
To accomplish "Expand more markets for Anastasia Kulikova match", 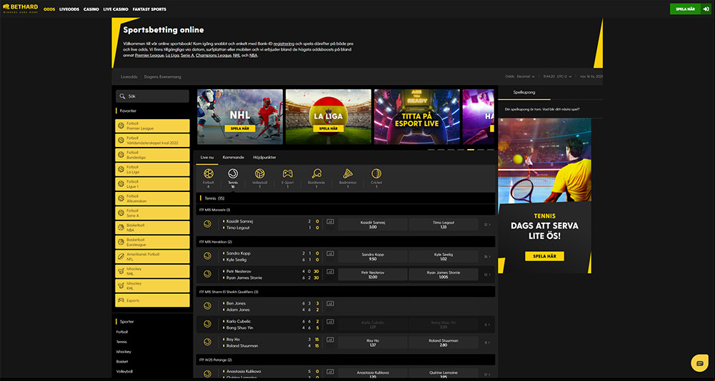I will point(487,375).
